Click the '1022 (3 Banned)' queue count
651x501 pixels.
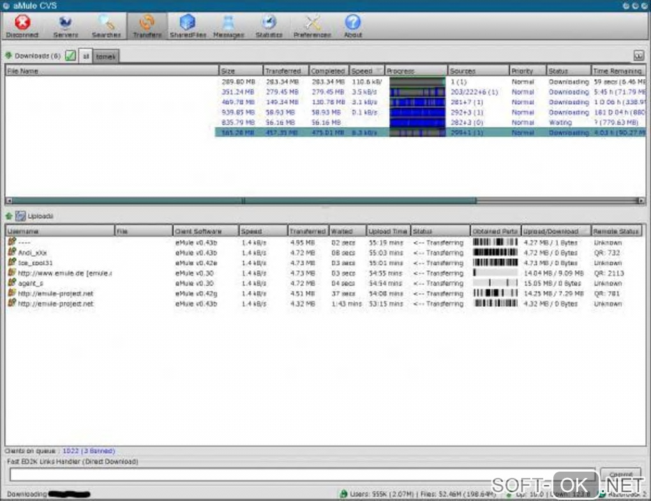point(89,451)
